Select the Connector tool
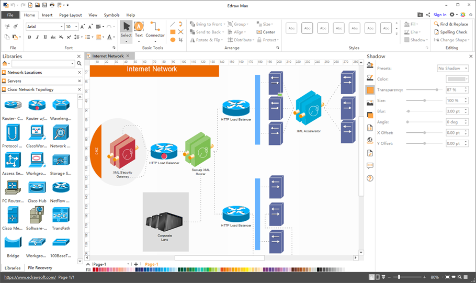 tap(155, 29)
